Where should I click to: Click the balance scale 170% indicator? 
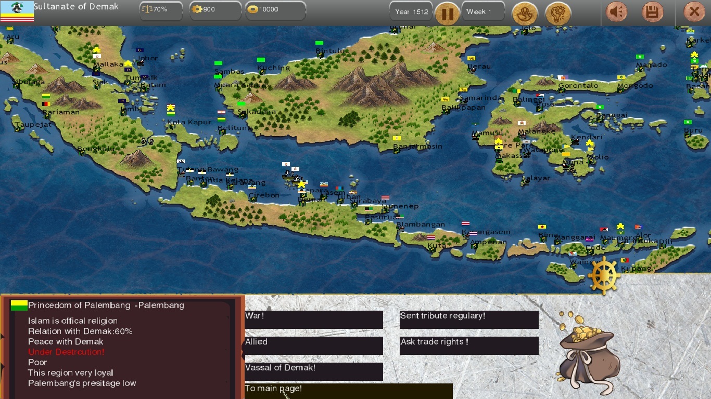[x=161, y=11]
